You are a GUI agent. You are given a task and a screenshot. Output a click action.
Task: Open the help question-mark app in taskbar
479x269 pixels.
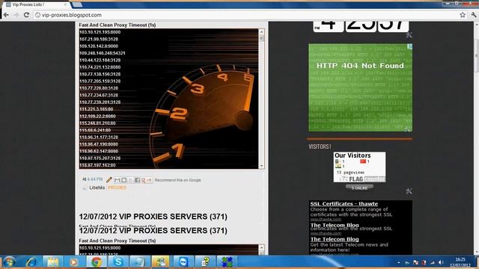click(205, 262)
